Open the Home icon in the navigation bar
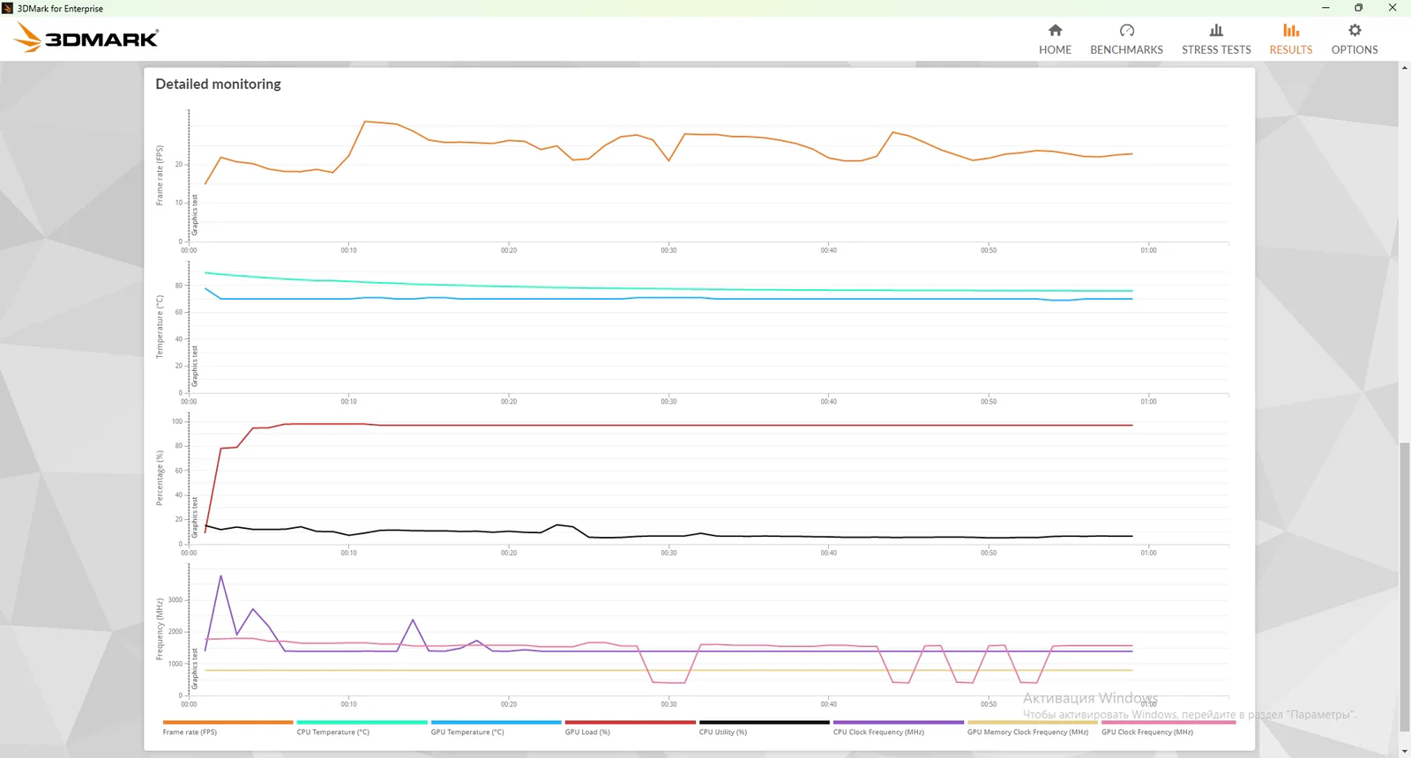 point(1055,30)
